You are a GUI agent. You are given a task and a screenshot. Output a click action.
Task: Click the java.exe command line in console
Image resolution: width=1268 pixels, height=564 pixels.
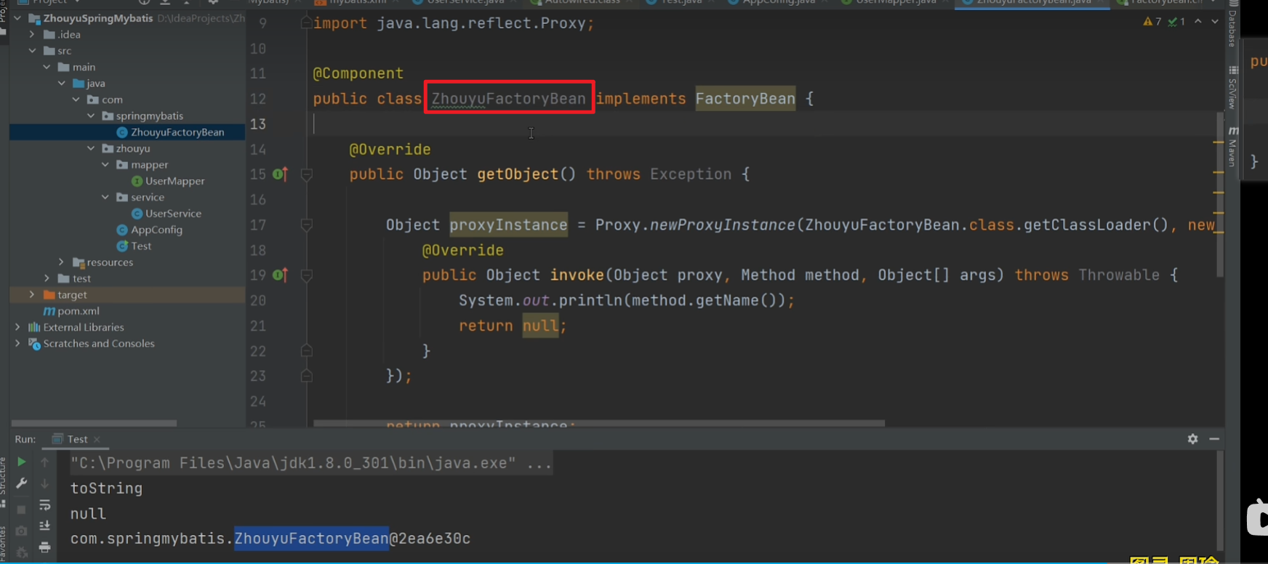coord(311,463)
